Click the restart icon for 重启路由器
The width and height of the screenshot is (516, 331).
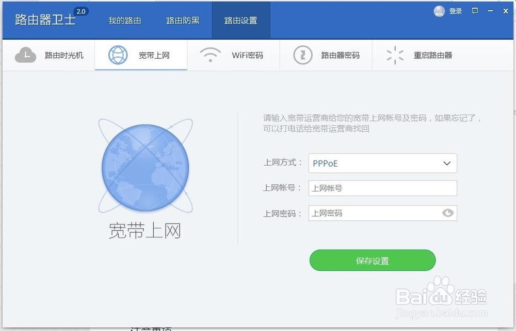(395, 55)
